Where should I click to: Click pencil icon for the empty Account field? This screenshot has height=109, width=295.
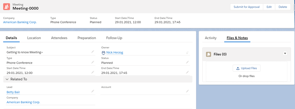[x=188, y=91]
